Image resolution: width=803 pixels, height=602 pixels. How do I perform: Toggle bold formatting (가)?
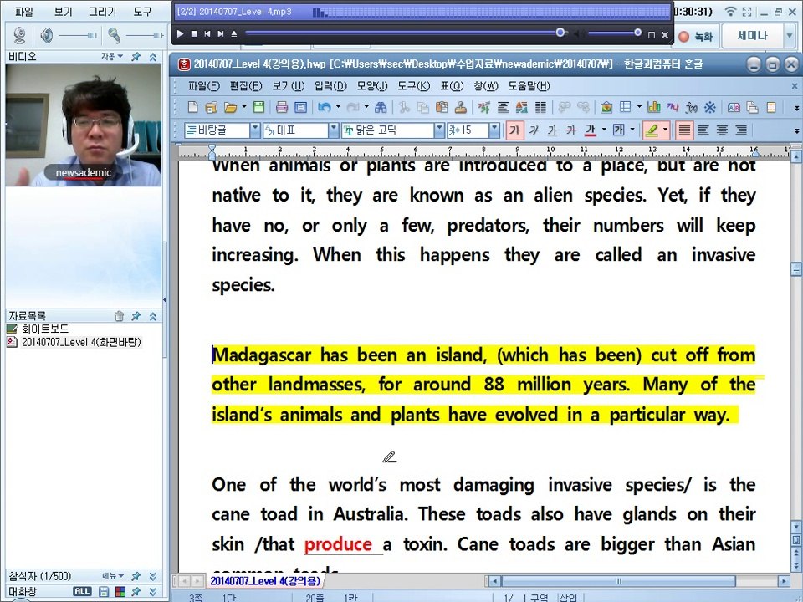(514, 130)
